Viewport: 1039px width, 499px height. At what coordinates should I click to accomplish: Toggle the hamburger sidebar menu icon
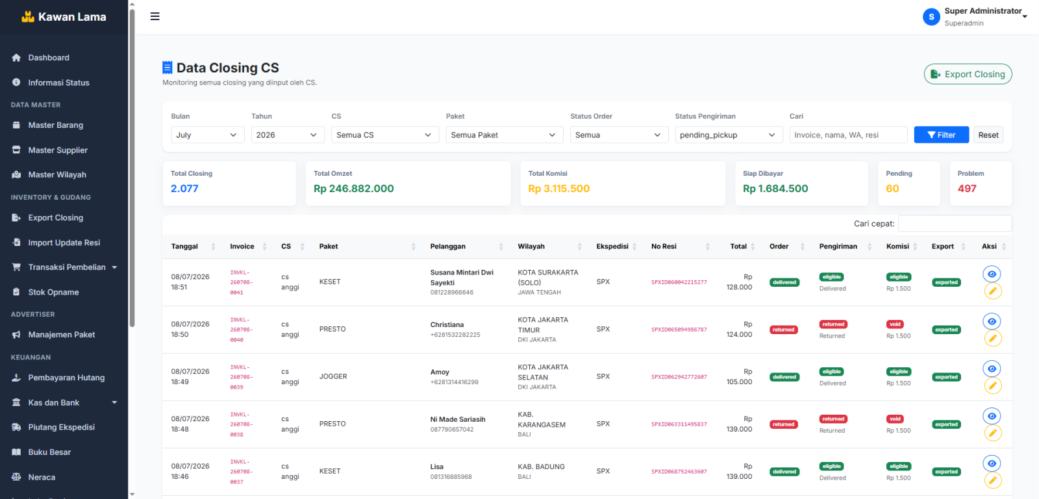(x=155, y=16)
